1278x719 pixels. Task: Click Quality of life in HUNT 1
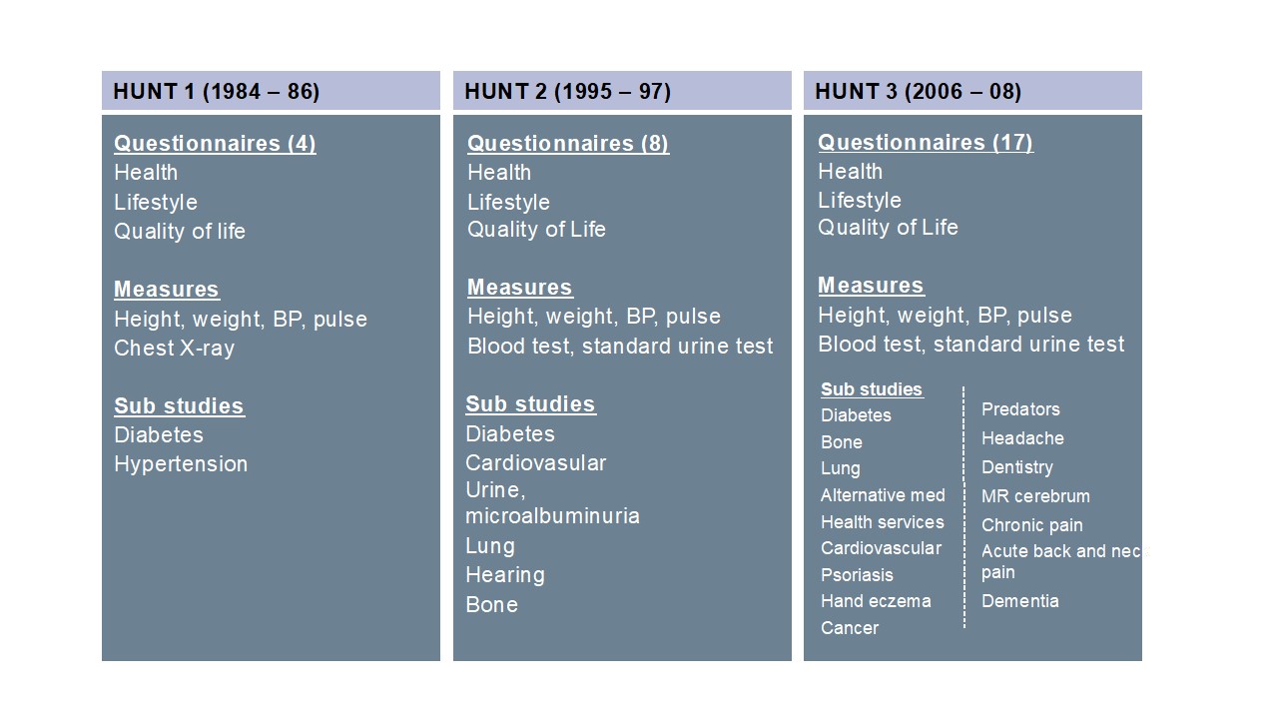point(180,232)
